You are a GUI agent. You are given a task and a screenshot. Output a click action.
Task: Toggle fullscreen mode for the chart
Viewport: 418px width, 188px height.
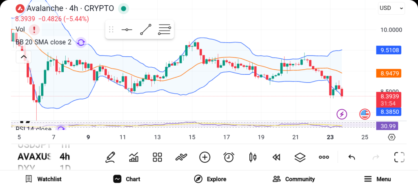pos(399,157)
